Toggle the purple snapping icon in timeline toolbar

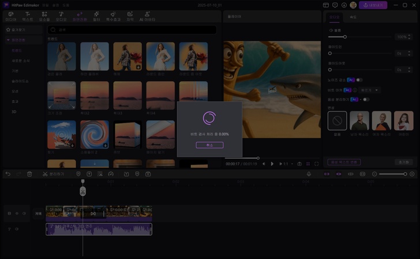[339, 174]
